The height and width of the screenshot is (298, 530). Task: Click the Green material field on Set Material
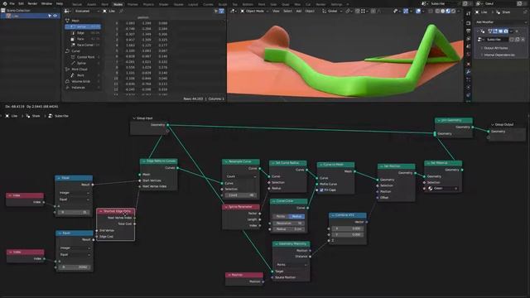[443, 189]
